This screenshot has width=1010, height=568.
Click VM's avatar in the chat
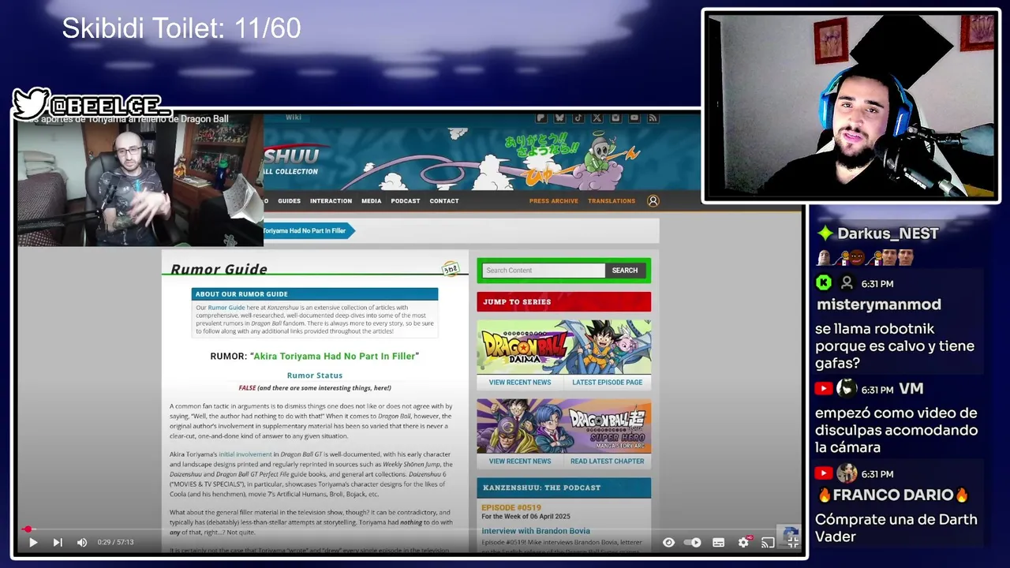click(847, 388)
